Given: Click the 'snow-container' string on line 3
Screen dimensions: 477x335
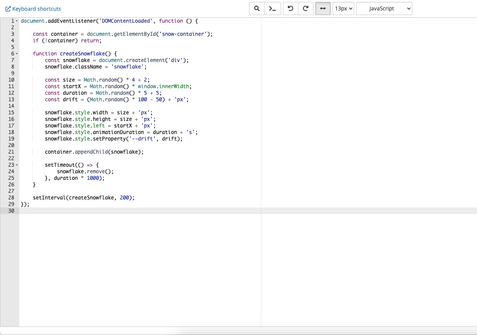Looking at the screenshot, I should click(182, 34).
